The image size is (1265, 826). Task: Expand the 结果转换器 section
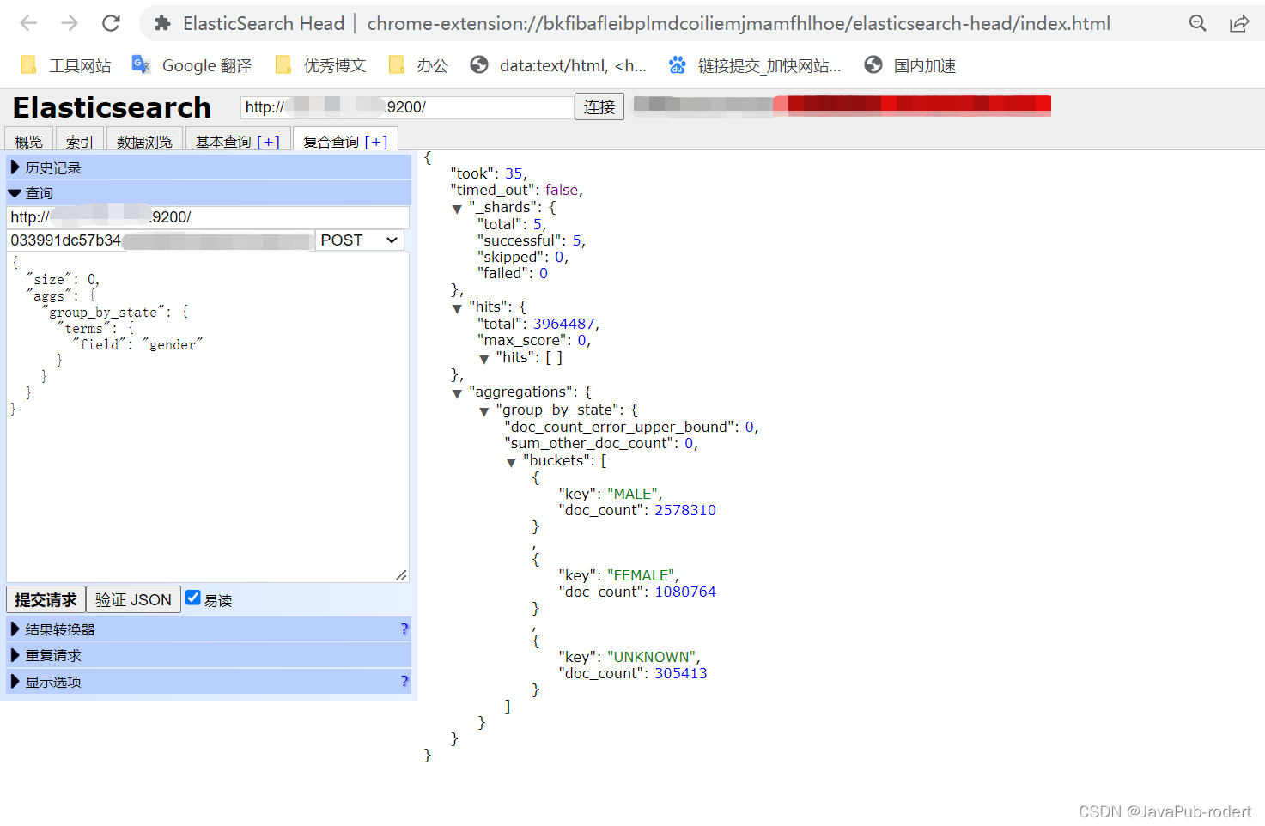pos(209,629)
